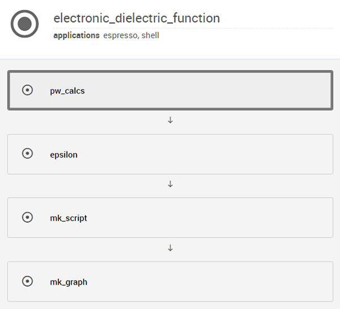Click the arrow between pw_calcs and epsilon

[170, 120]
